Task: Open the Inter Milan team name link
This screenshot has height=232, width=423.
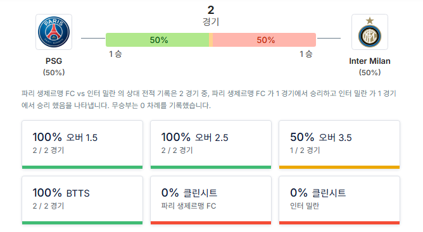Action: (x=370, y=61)
